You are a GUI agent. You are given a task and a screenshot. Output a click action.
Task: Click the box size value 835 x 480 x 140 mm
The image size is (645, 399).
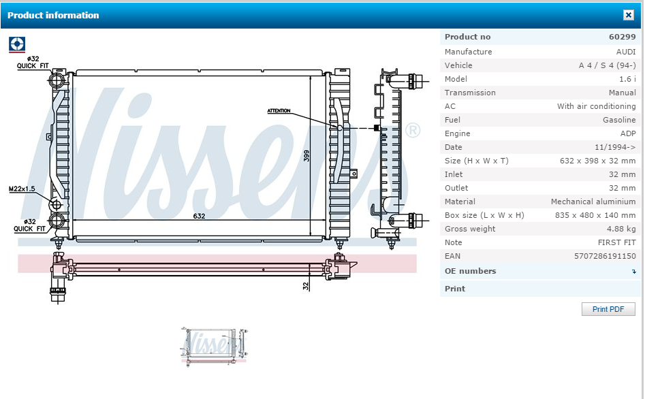(x=595, y=215)
